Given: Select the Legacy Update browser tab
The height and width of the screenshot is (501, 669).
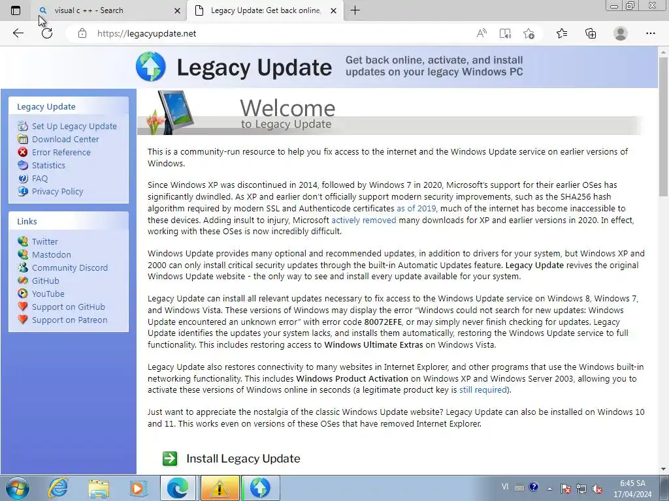Looking at the screenshot, I should pyautogui.click(x=265, y=10).
